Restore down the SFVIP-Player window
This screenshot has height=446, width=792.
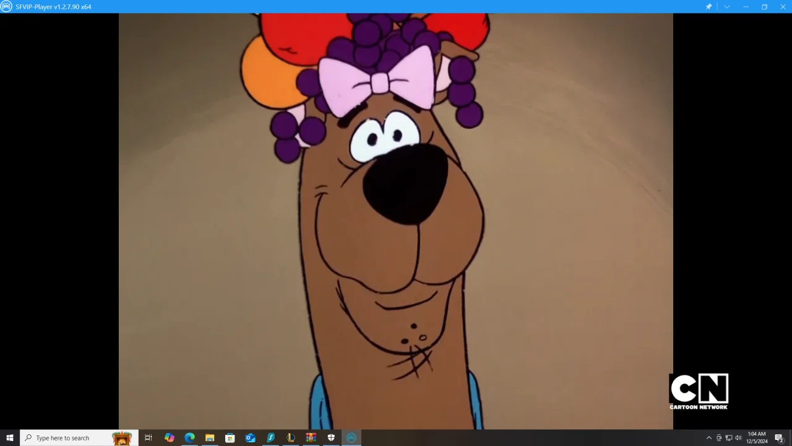point(764,7)
